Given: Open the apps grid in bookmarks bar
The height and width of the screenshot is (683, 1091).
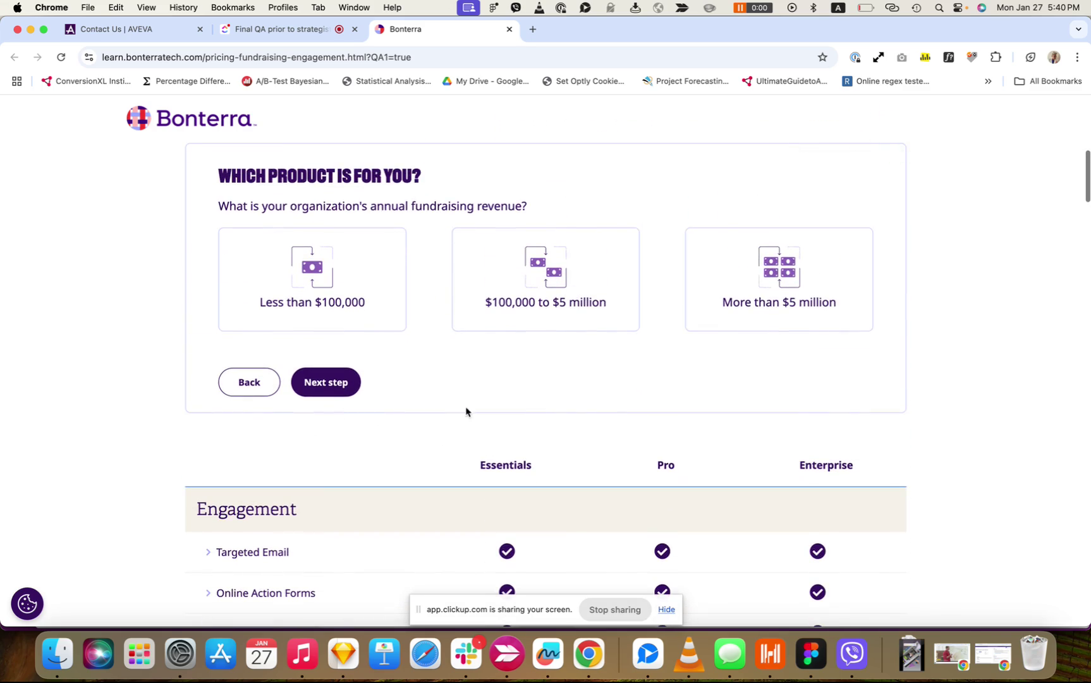Looking at the screenshot, I should (17, 81).
